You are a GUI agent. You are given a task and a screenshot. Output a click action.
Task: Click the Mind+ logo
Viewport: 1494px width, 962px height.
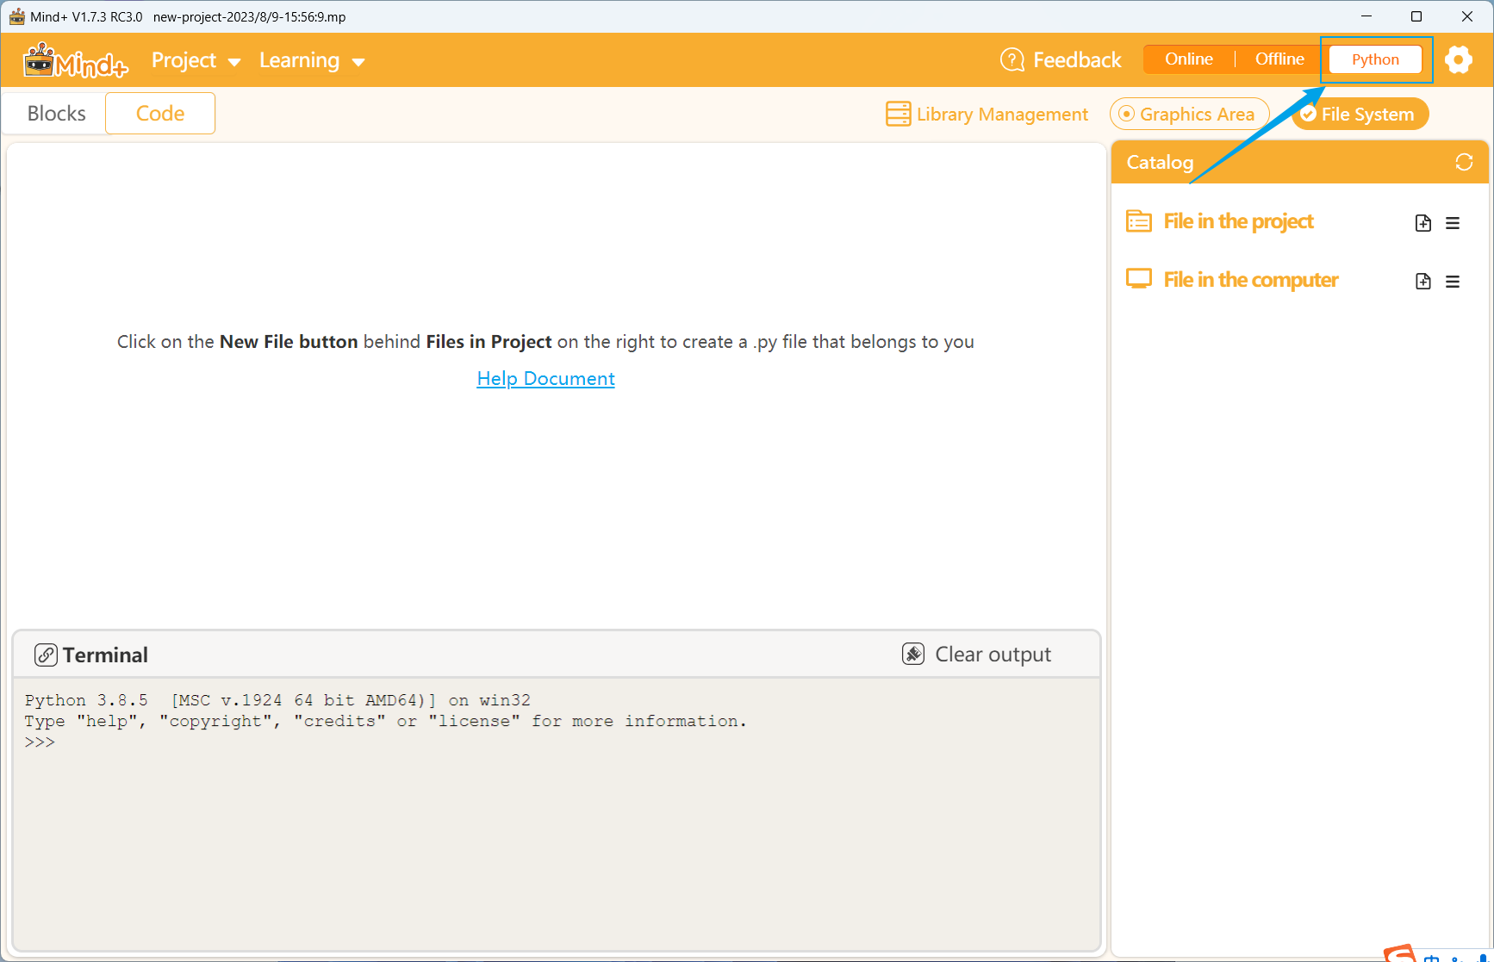[x=74, y=59]
